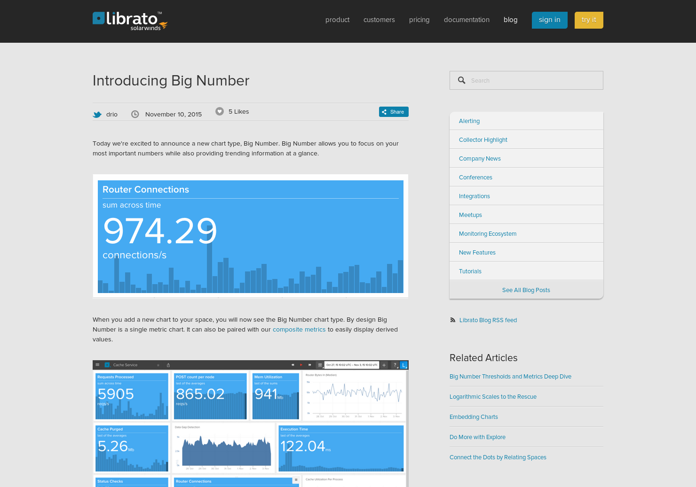Click the clock icon before the date
Viewport: 696px width, 487px height.
point(135,114)
